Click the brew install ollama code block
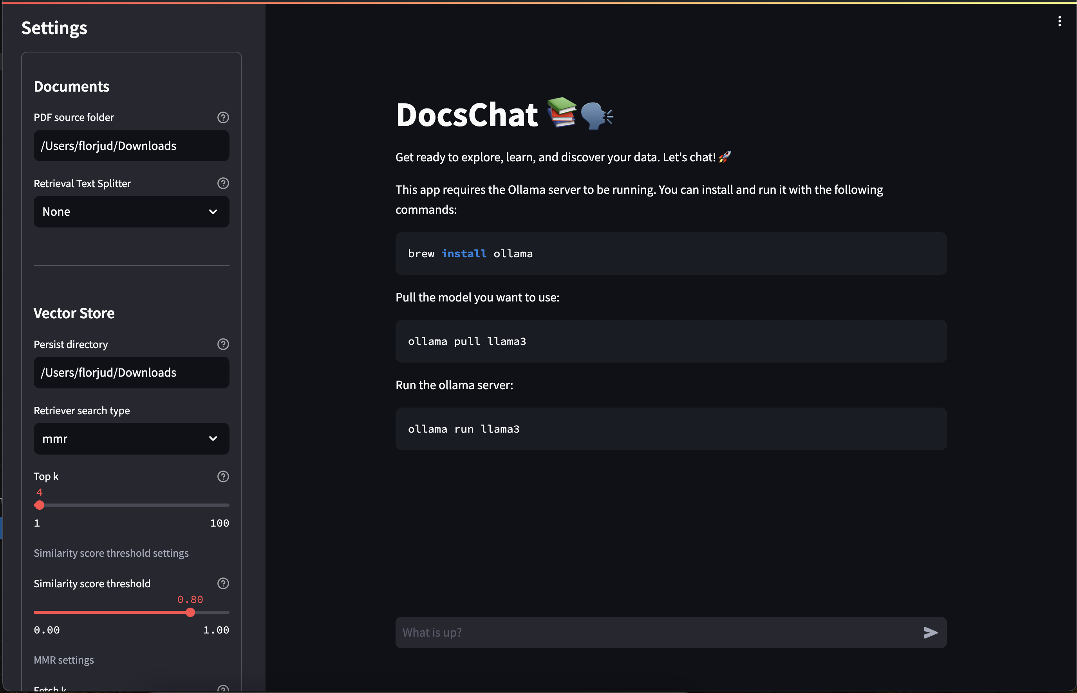The width and height of the screenshot is (1077, 693). pyautogui.click(x=670, y=254)
